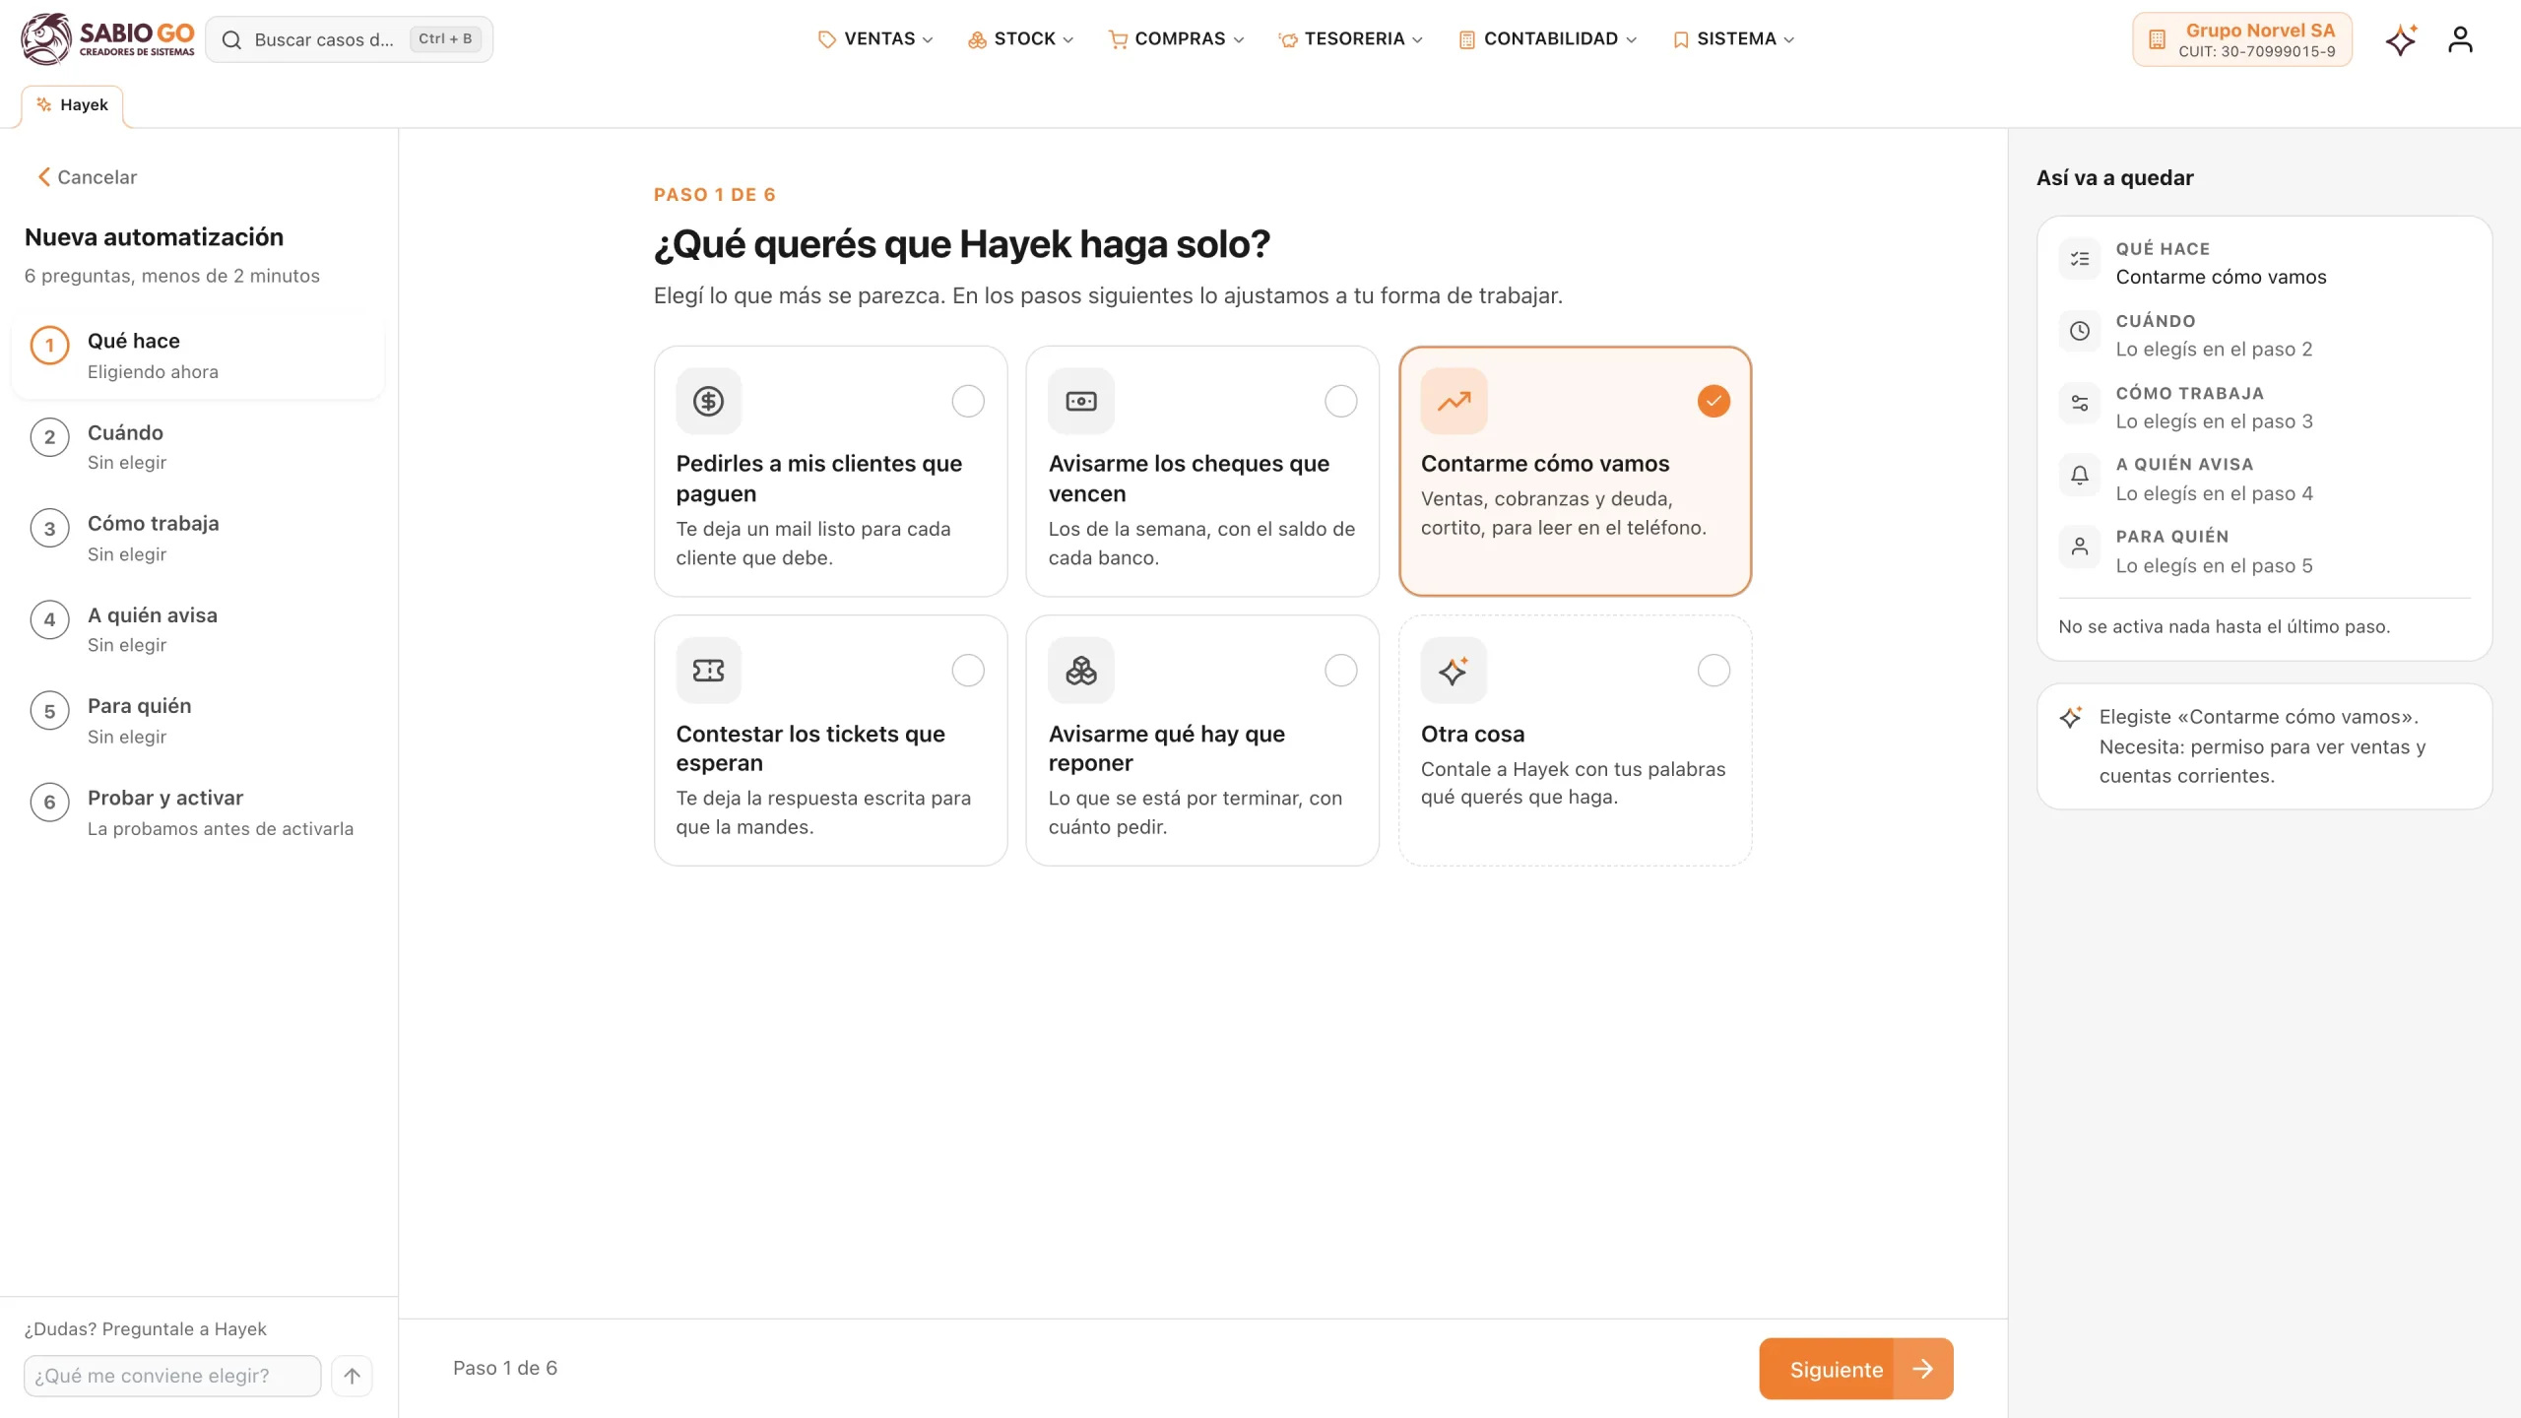
Task: Click the checklist icon beside Qué hace summary
Action: (x=2079, y=259)
